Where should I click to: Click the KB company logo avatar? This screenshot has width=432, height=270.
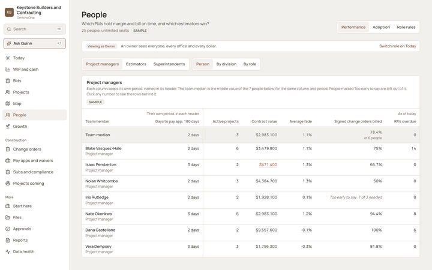[9, 12]
